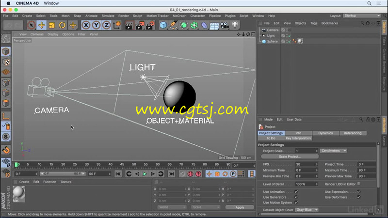Viewport: 388px width, 218px height.
Task: Render to Picture Viewer icon
Action: pos(140,25)
